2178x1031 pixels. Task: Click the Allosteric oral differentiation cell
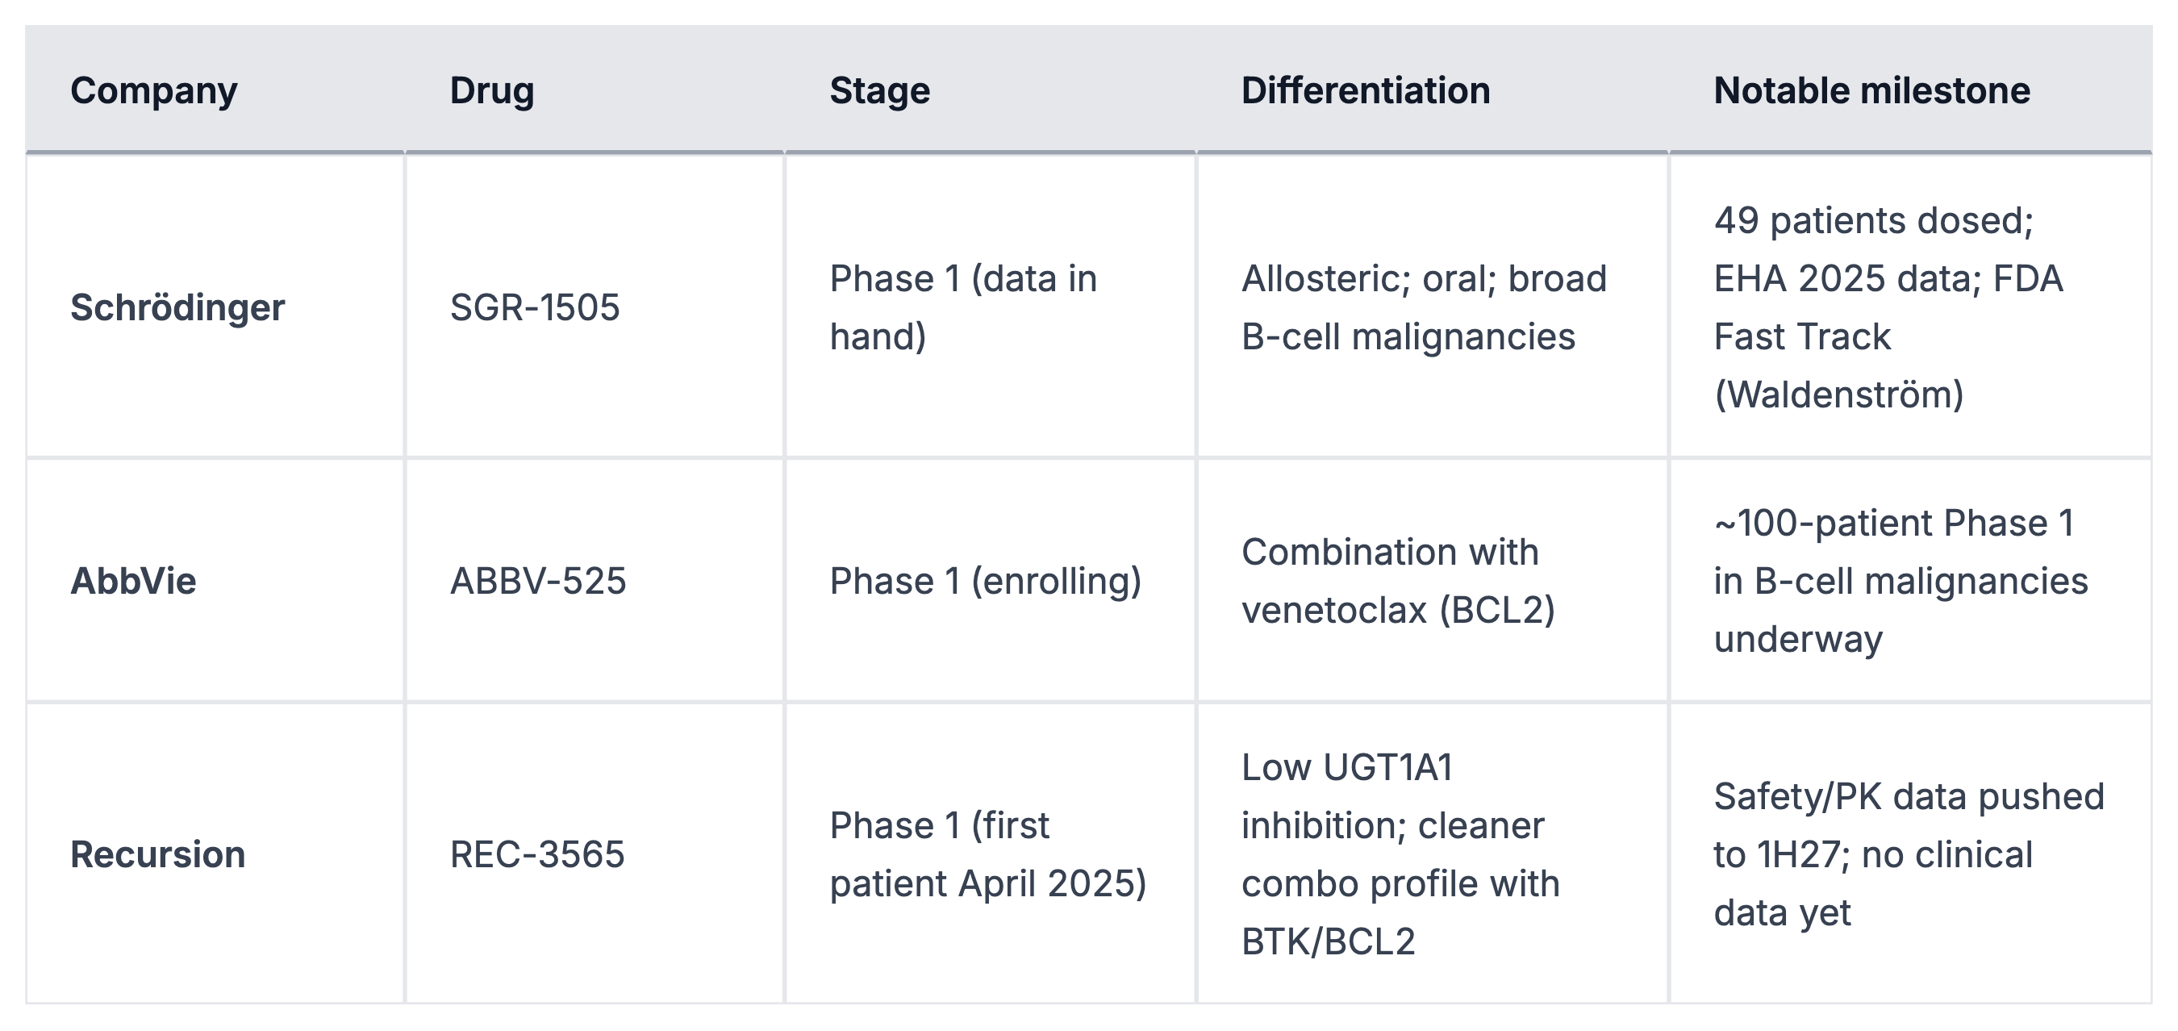1423,307
